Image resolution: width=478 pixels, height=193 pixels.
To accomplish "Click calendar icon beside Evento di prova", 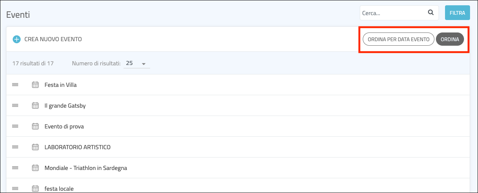I will click(35, 127).
